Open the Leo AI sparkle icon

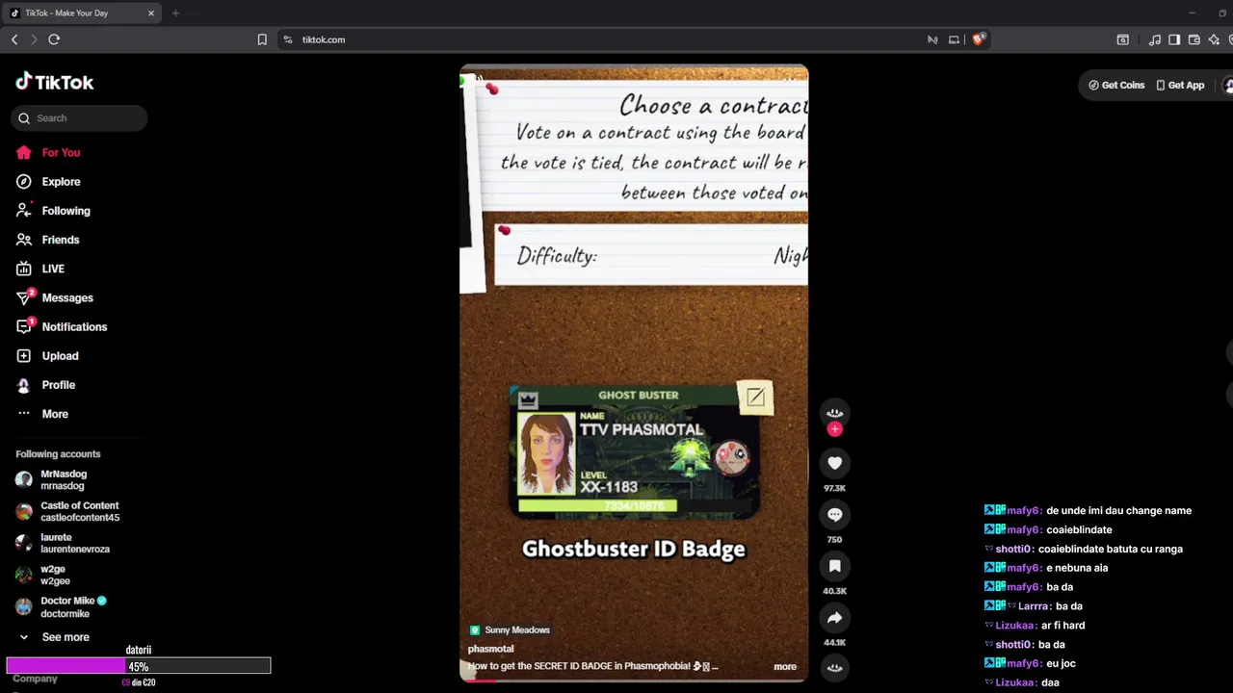(1214, 39)
